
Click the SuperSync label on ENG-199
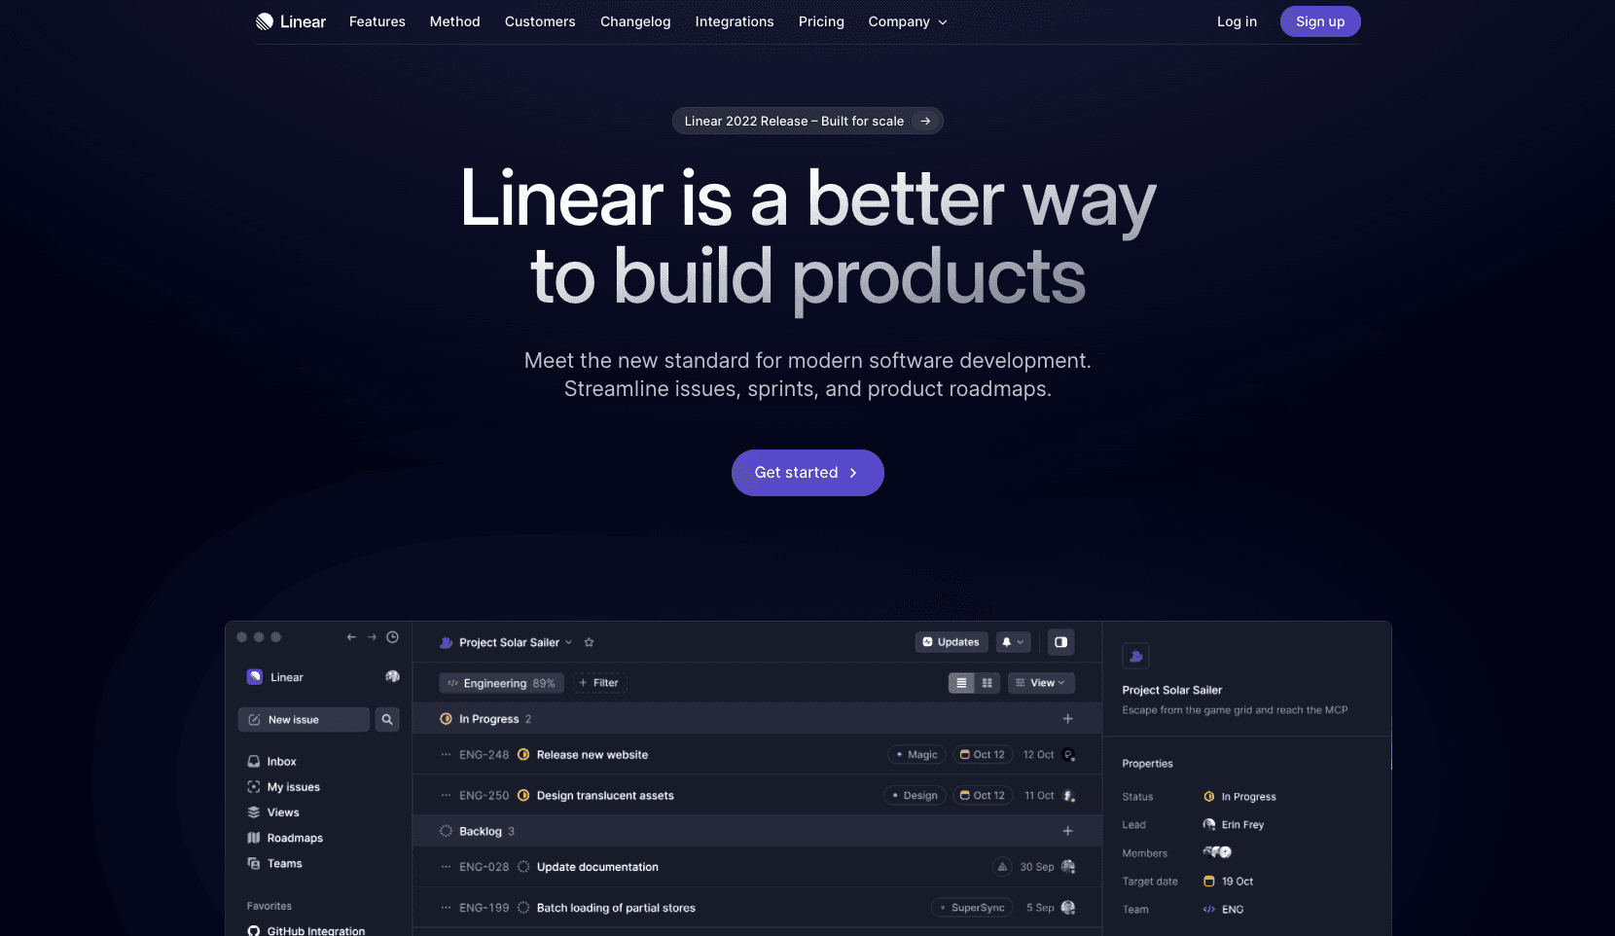coord(972,908)
